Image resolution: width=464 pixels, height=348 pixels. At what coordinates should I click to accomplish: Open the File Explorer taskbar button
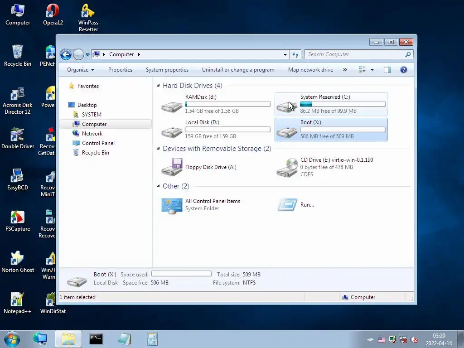coord(68,339)
